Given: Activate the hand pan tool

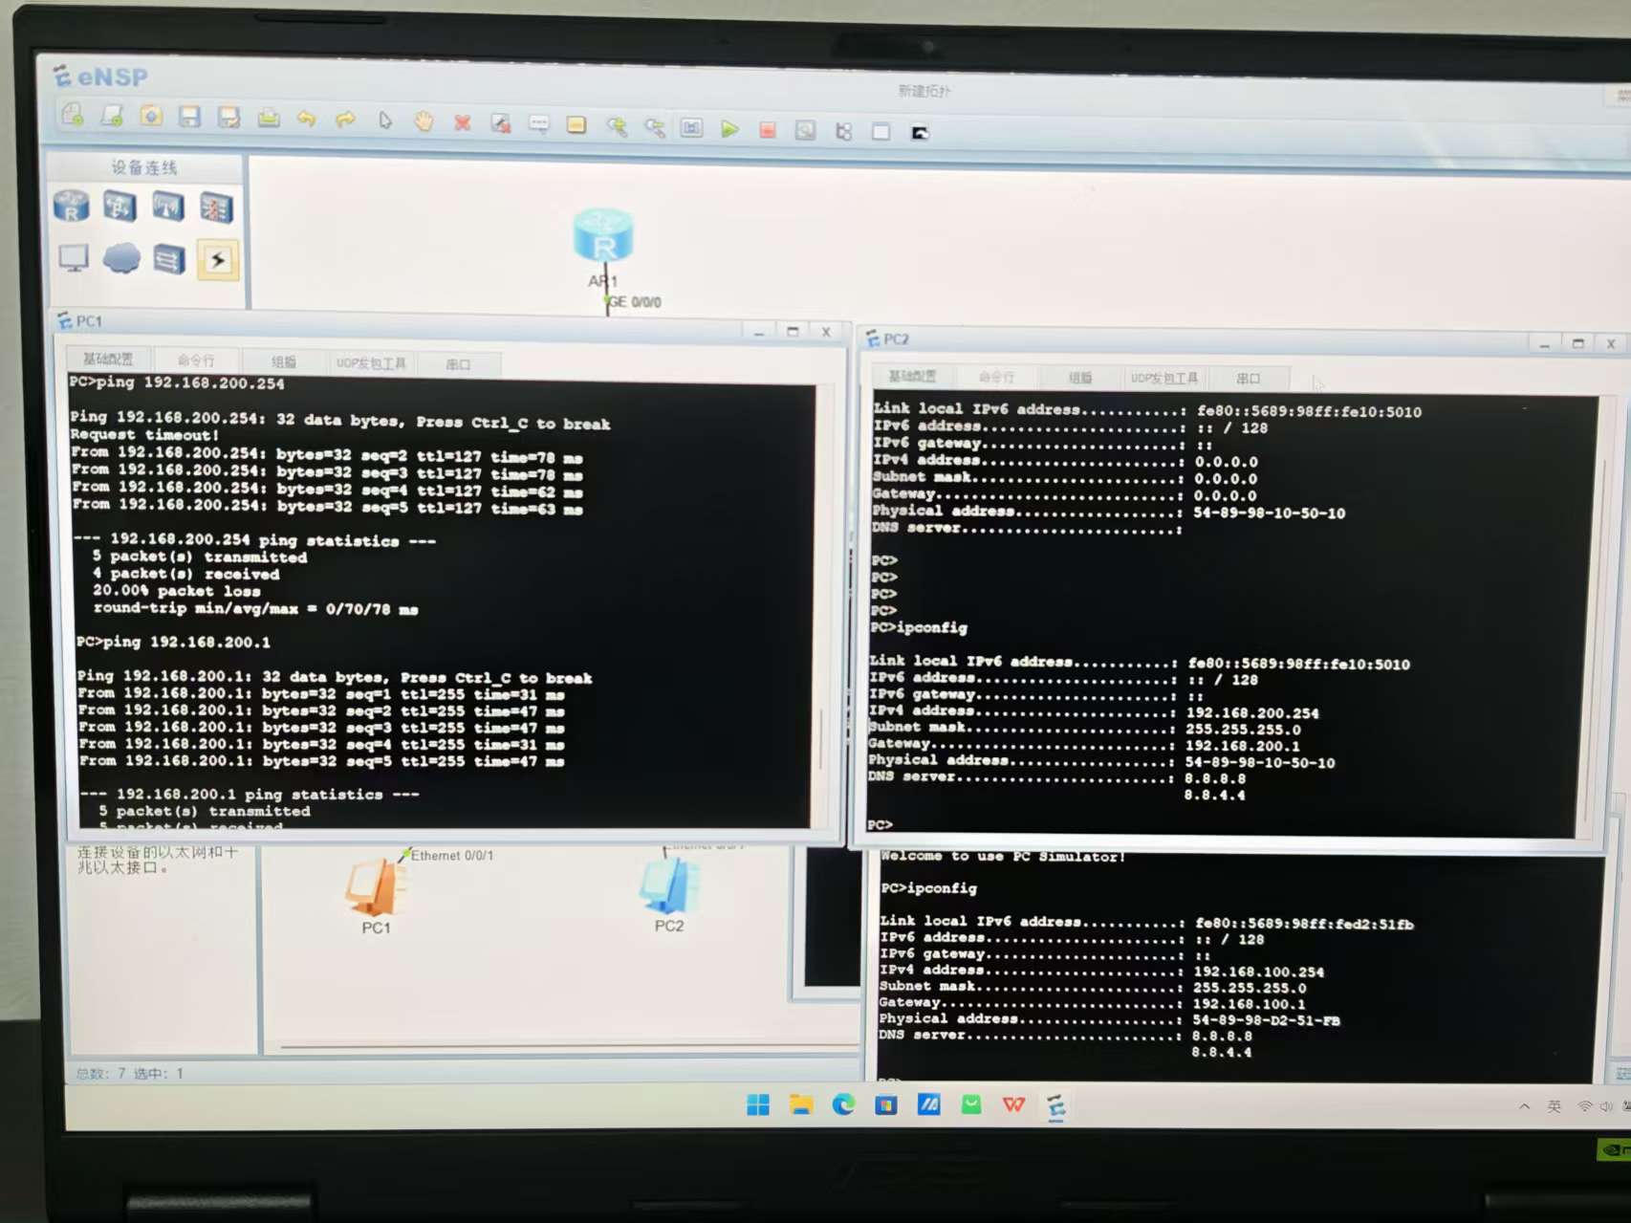Looking at the screenshot, I should pos(424,121).
